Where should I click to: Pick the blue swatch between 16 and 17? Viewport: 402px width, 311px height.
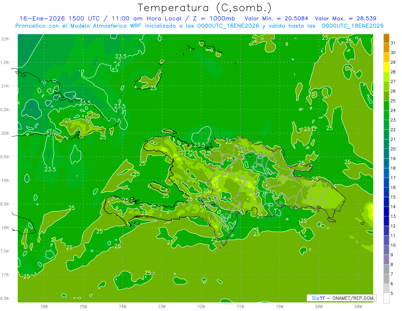[x=386, y=183]
